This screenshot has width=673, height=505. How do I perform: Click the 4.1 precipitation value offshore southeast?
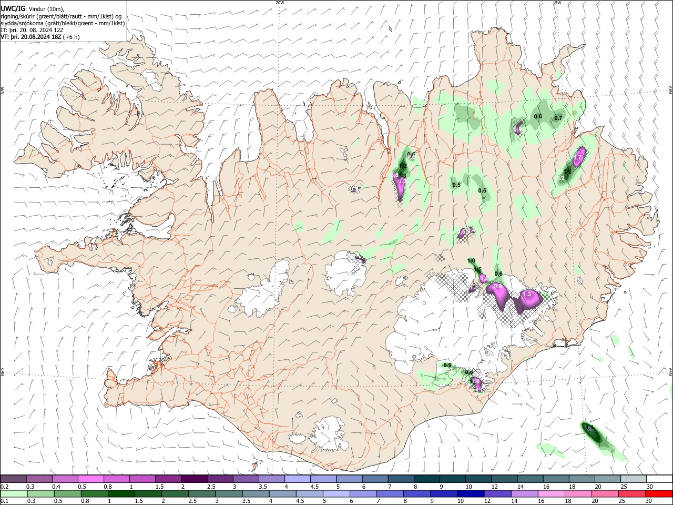[589, 428]
